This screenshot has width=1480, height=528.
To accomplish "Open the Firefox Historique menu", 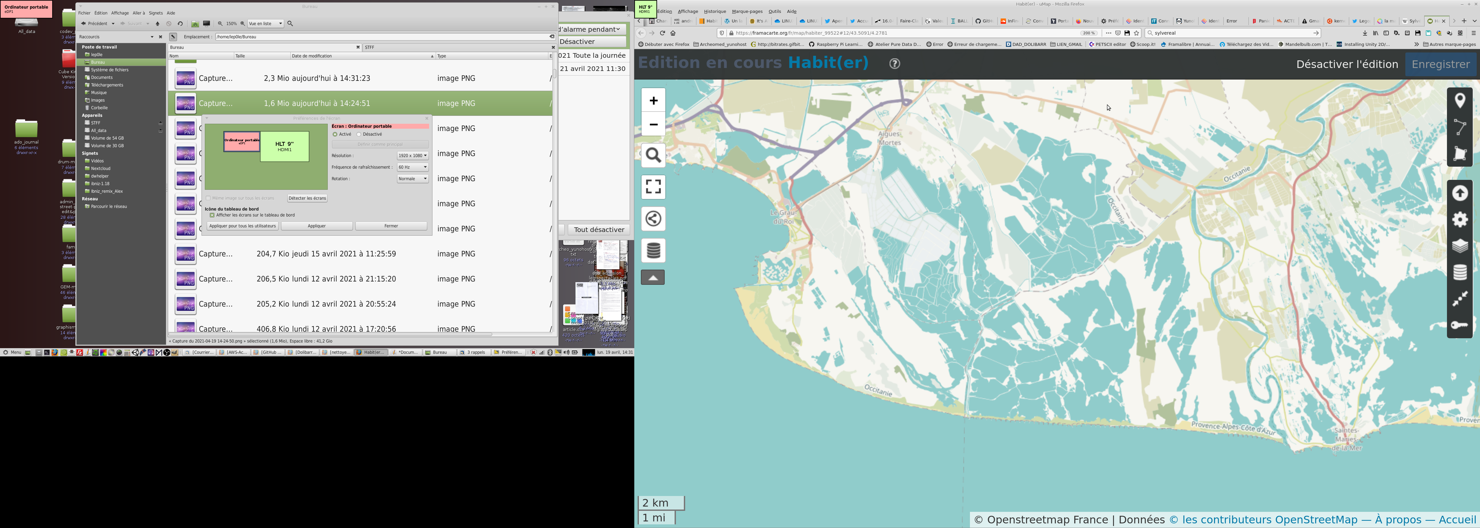I will (x=715, y=12).
